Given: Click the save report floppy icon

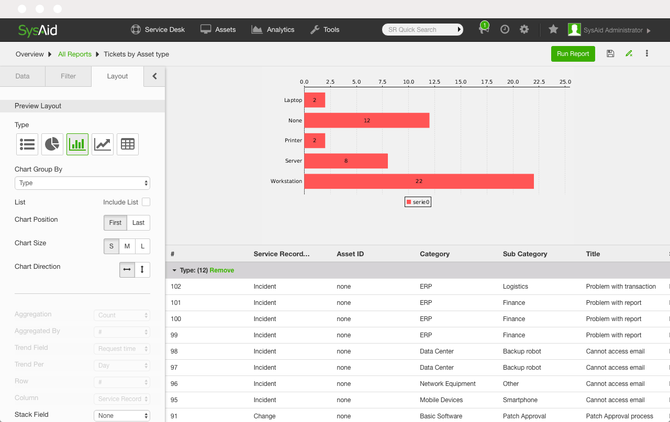Looking at the screenshot, I should (x=610, y=54).
